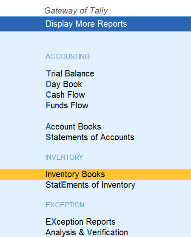This screenshot has width=191, height=237.
Task: Choose Statements of Accounts
Action: [x=90, y=137]
